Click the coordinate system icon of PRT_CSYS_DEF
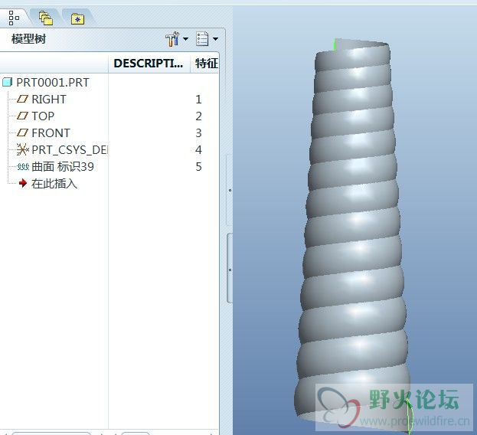 click(22, 149)
